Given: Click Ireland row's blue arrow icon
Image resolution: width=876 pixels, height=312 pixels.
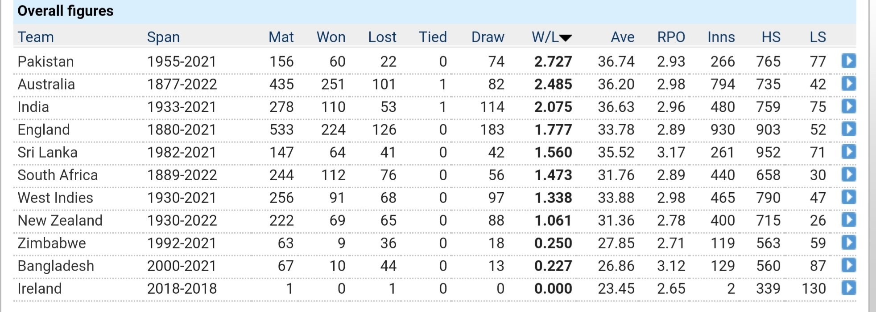Looking at the screenshot, I should pos(848,288).
